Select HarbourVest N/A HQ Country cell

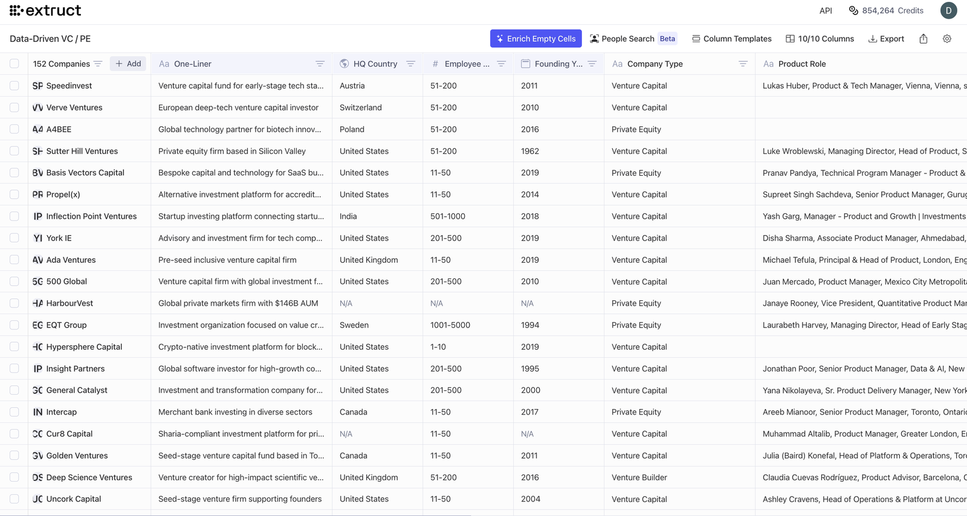pyautogui.click(x=377, y=303)
